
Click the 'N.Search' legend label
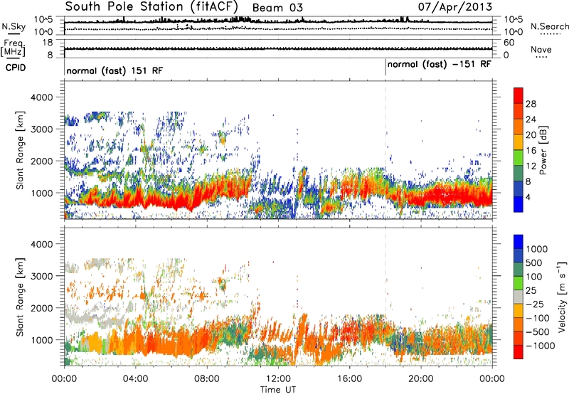tap(549, 26)
